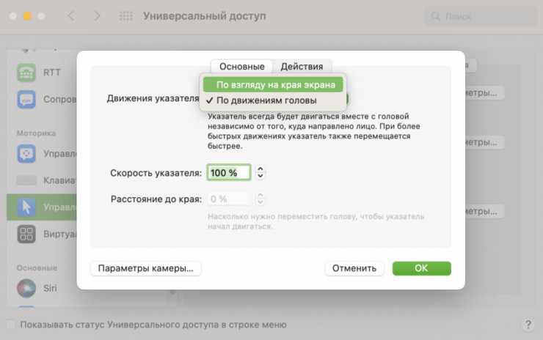Image resolution: width=543 pixels, height=340 pixels.
Task: Select 'По взгляду на края экрана' option
Action: 273,85
